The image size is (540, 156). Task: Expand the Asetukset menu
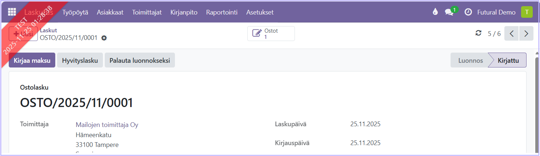tap(260, 12)
